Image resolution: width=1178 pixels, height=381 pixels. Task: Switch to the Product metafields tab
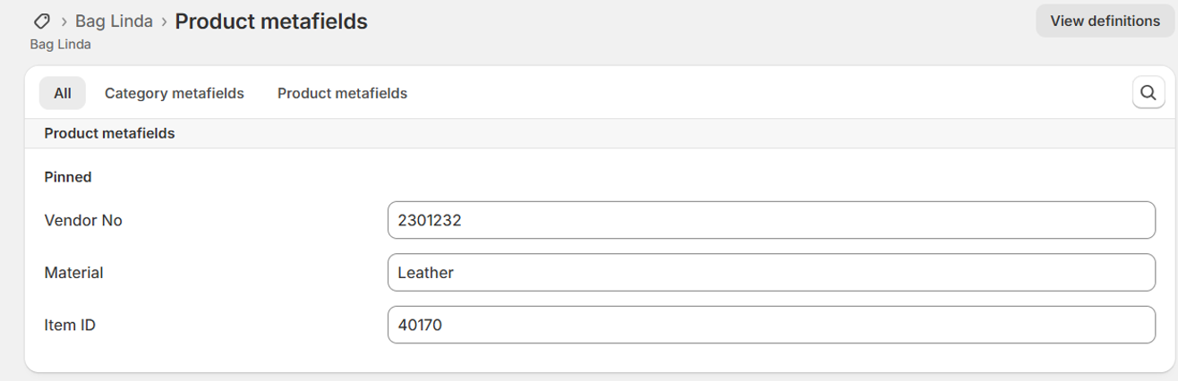[x=342, y=93]
